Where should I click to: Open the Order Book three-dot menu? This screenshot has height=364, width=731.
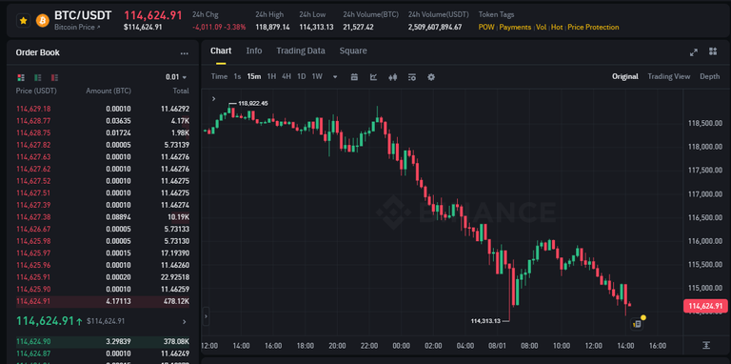pos(185,53)
